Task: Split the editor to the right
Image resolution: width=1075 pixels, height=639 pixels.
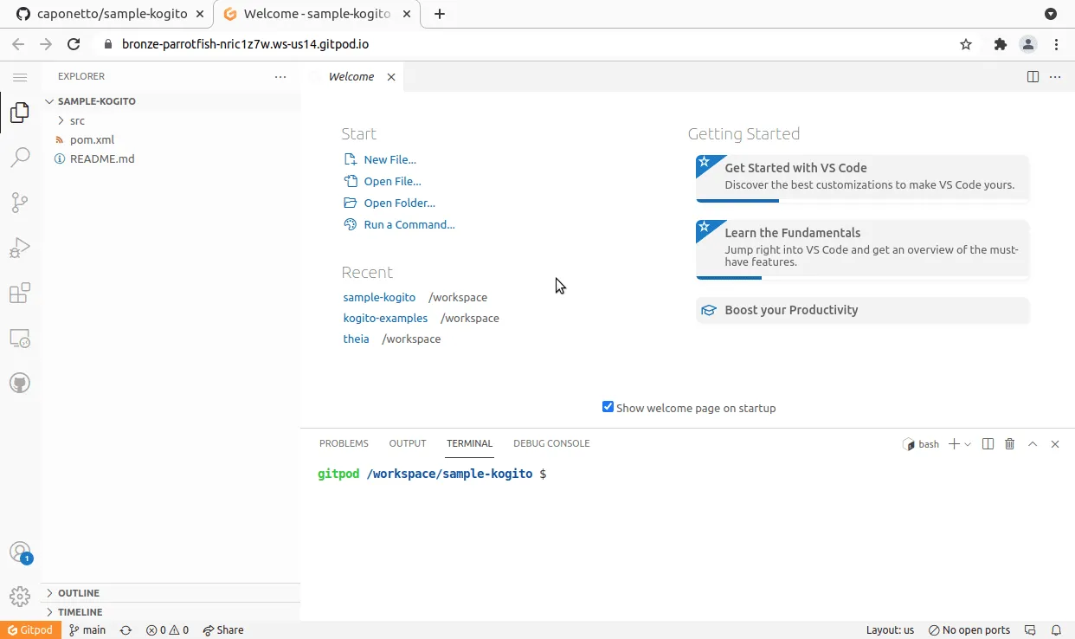Action: pos(1033,77)
